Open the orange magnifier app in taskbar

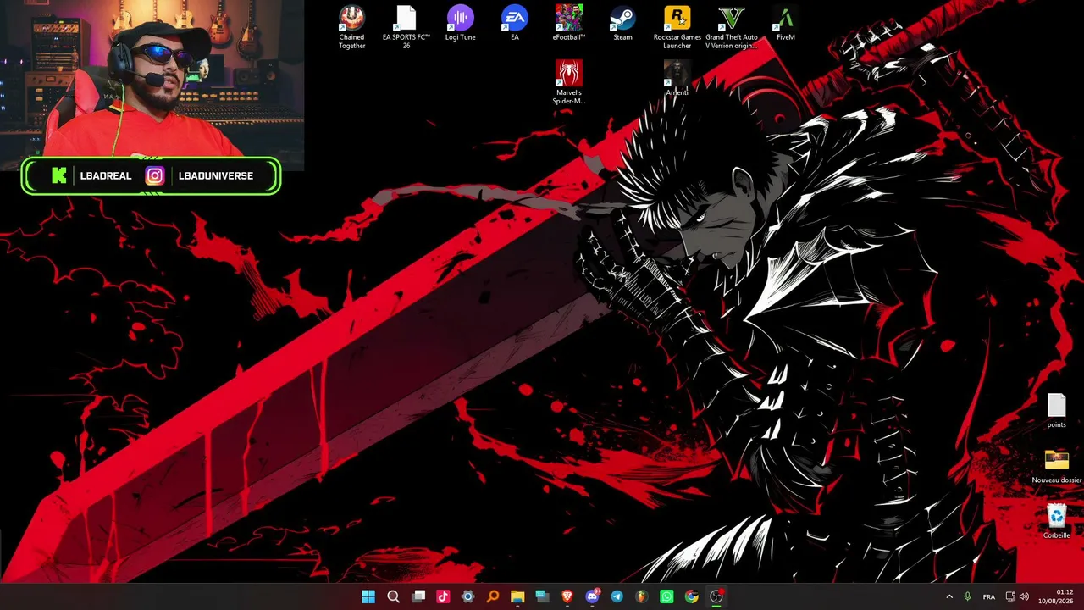pos(493,596)
